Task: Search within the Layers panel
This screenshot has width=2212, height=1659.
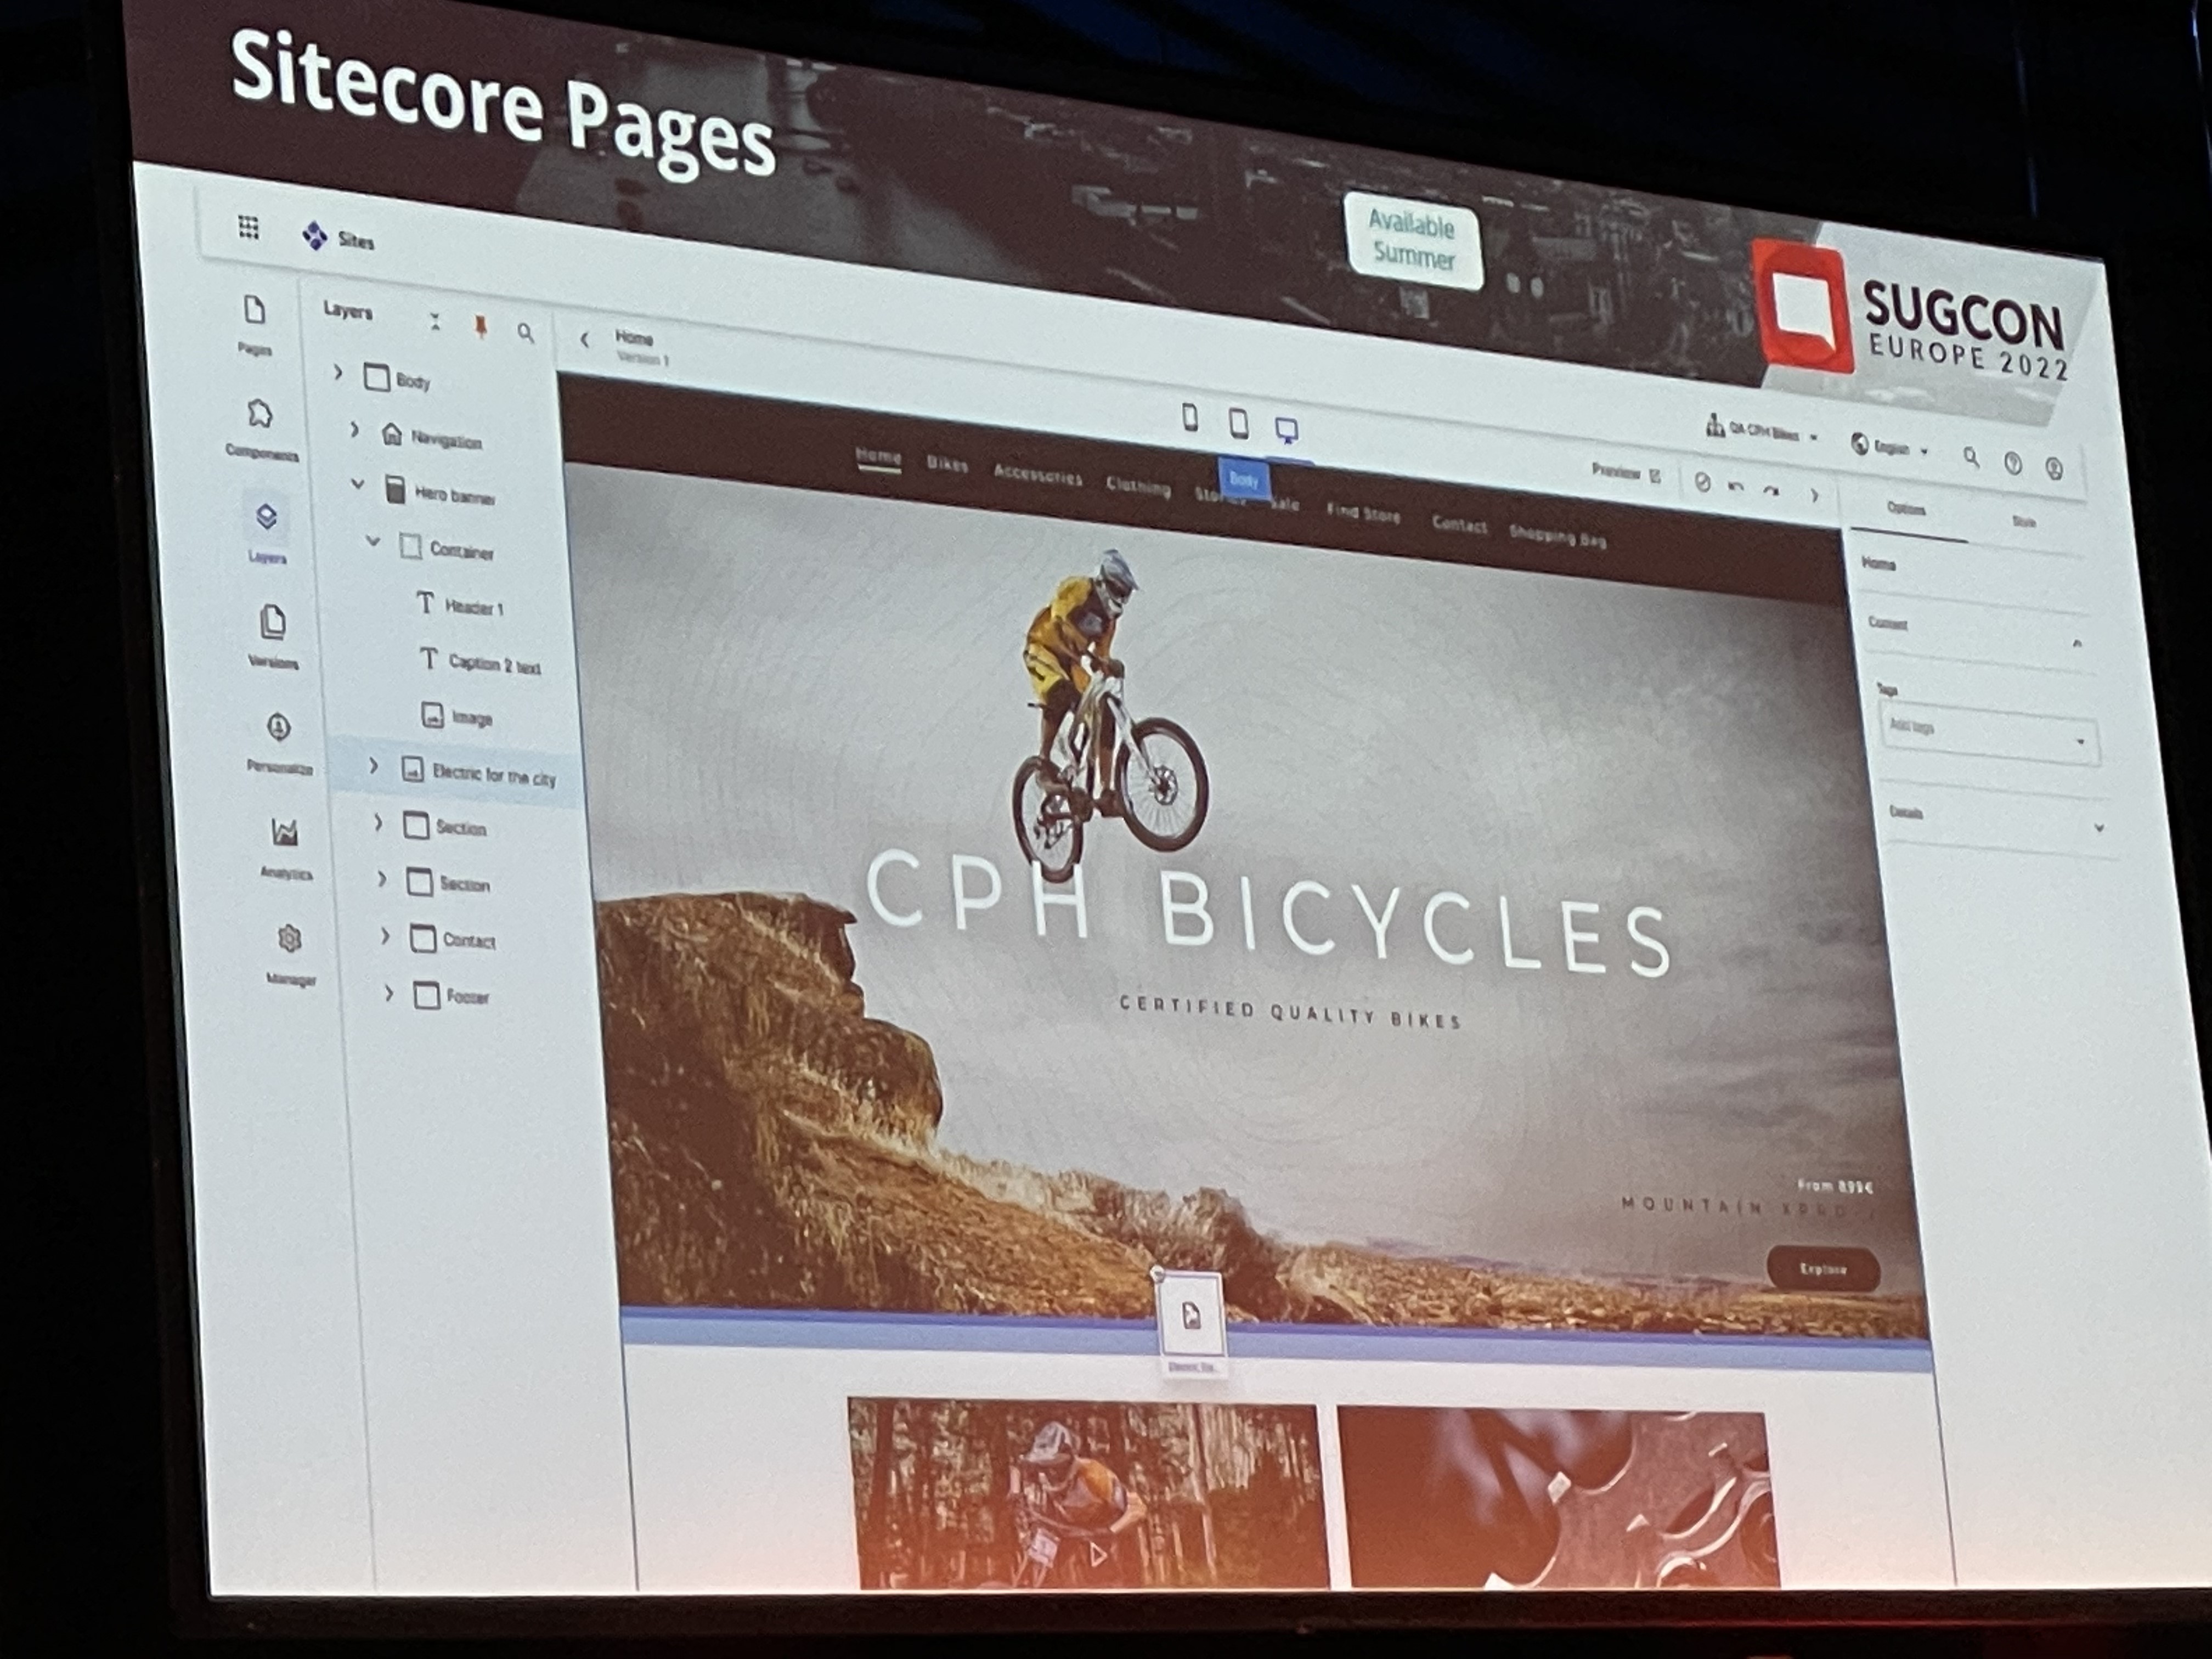Action: pos(525,332)
